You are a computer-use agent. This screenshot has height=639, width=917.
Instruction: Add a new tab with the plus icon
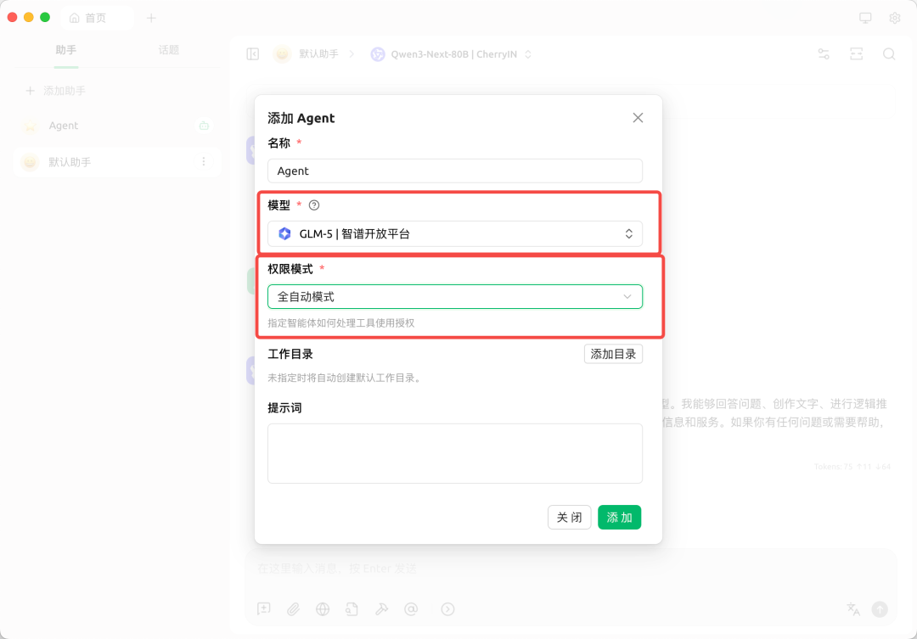click(x=151, y=18)
